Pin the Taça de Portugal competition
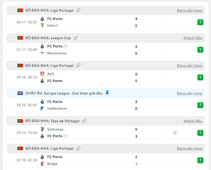Image resolution: width=211 pixels, height=170 pixels. tap(84, 121)
